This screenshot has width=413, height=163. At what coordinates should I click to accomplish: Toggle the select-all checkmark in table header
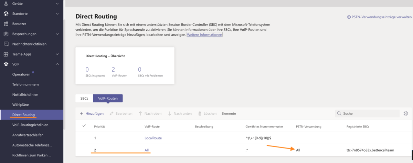(x=84, y=126)
